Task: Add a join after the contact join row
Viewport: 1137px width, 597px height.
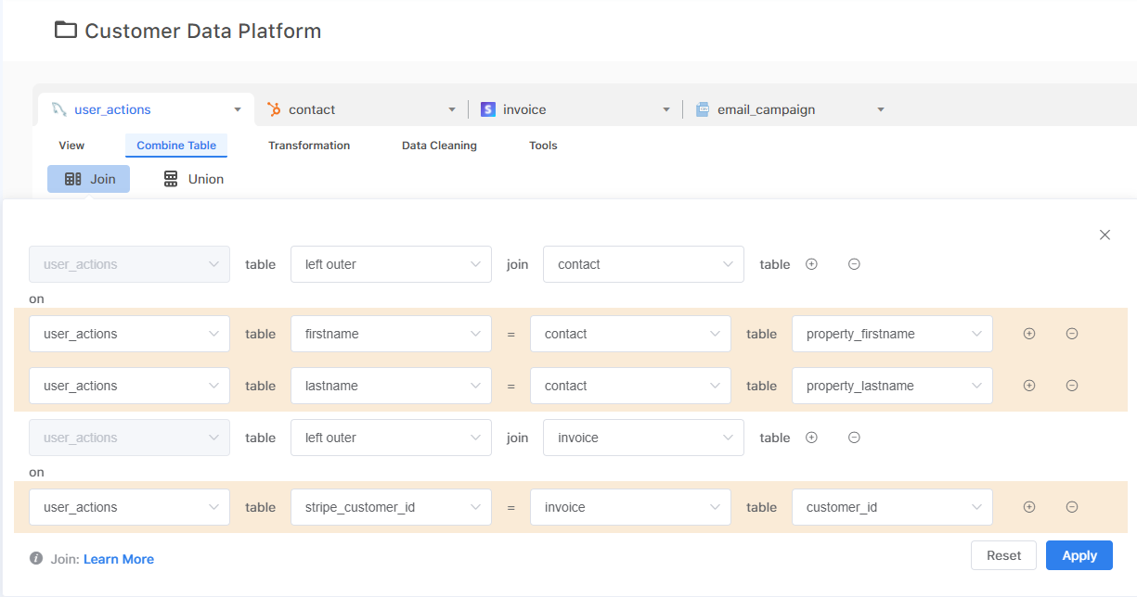Action: coord(811,264)
